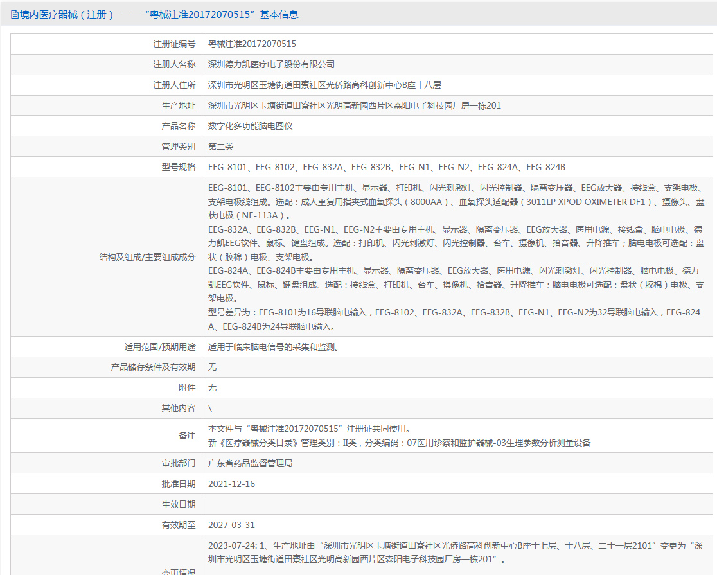
Task: Select the 注册证编号 label cell
Action: point(107,44)
